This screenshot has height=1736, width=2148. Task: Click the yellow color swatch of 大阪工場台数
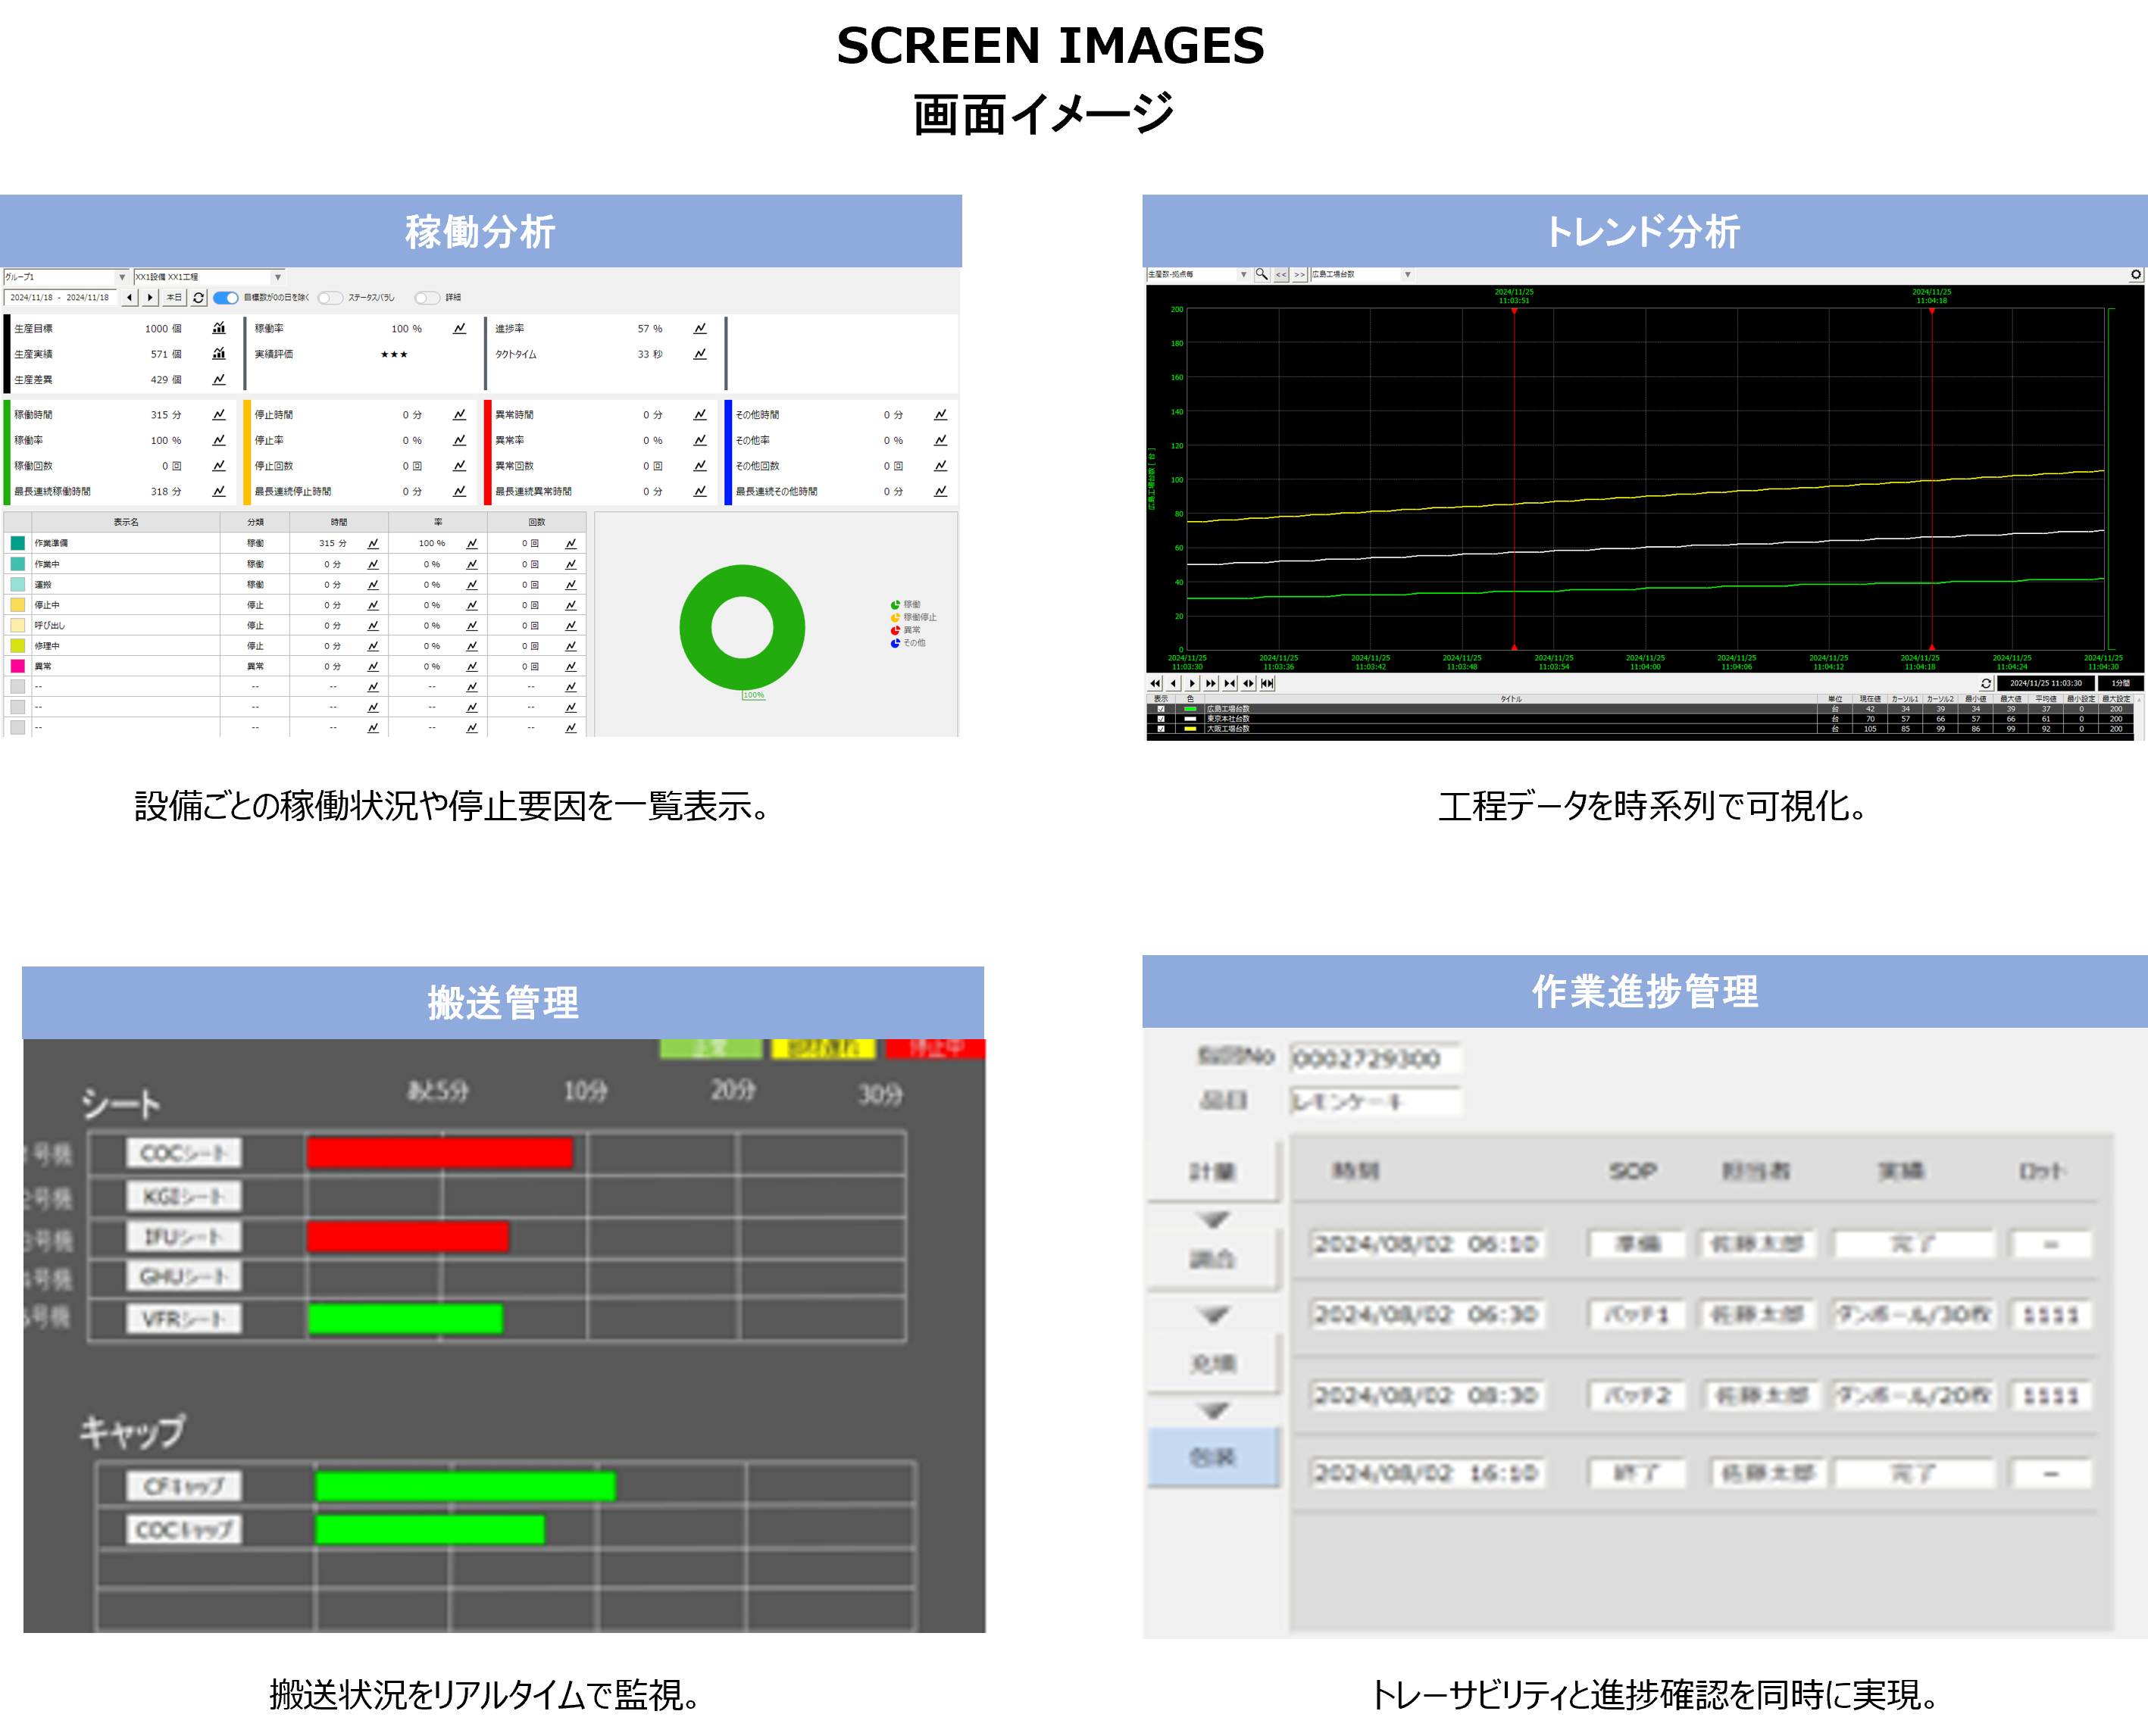1190,729
